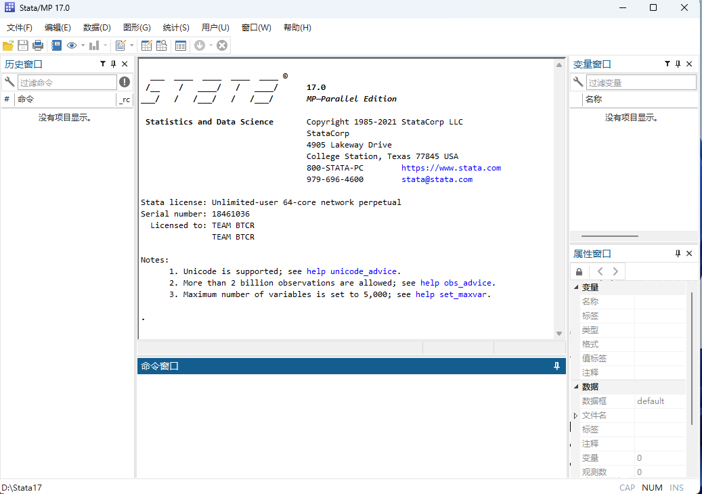Toggle the lock icon in 属性窗口

click(x=579, y=271)
